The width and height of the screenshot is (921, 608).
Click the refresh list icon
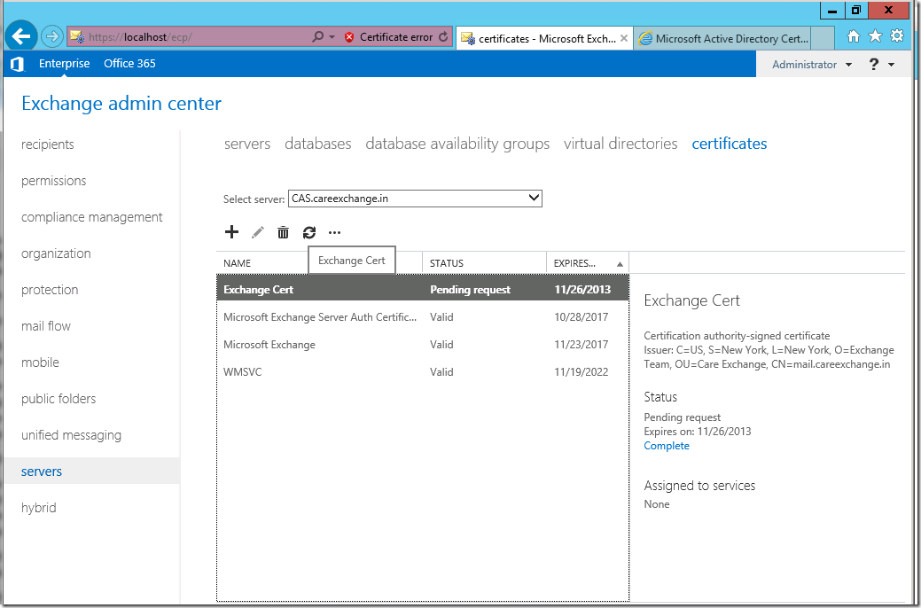point(309,232)
